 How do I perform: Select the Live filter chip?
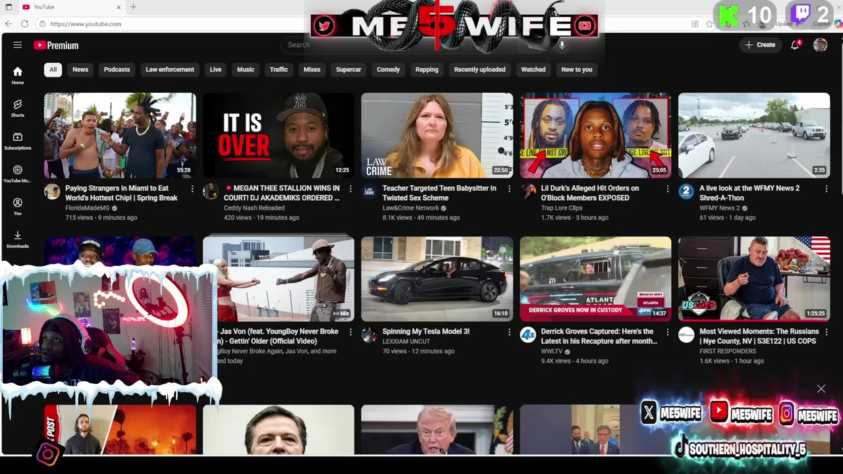pos(215,69)
